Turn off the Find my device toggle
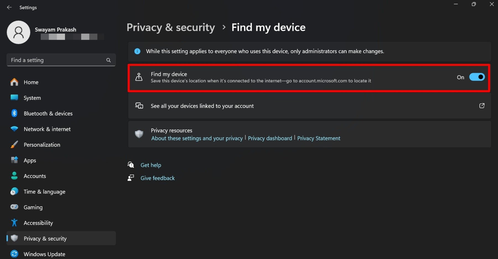This screenshot has width=498, height=259. [477, 77]
